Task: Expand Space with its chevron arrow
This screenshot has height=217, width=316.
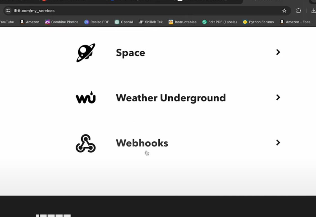Action: click(x=278, y=52)
